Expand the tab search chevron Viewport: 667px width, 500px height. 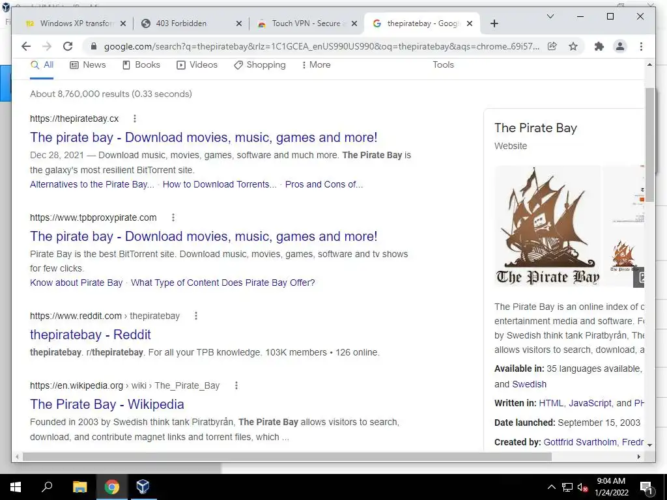550,16
